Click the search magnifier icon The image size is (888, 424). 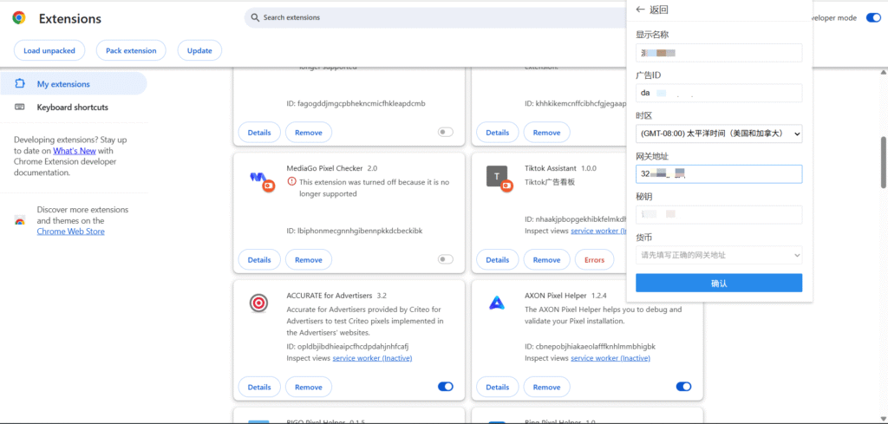pyautogui.click(x=255, y=17)
